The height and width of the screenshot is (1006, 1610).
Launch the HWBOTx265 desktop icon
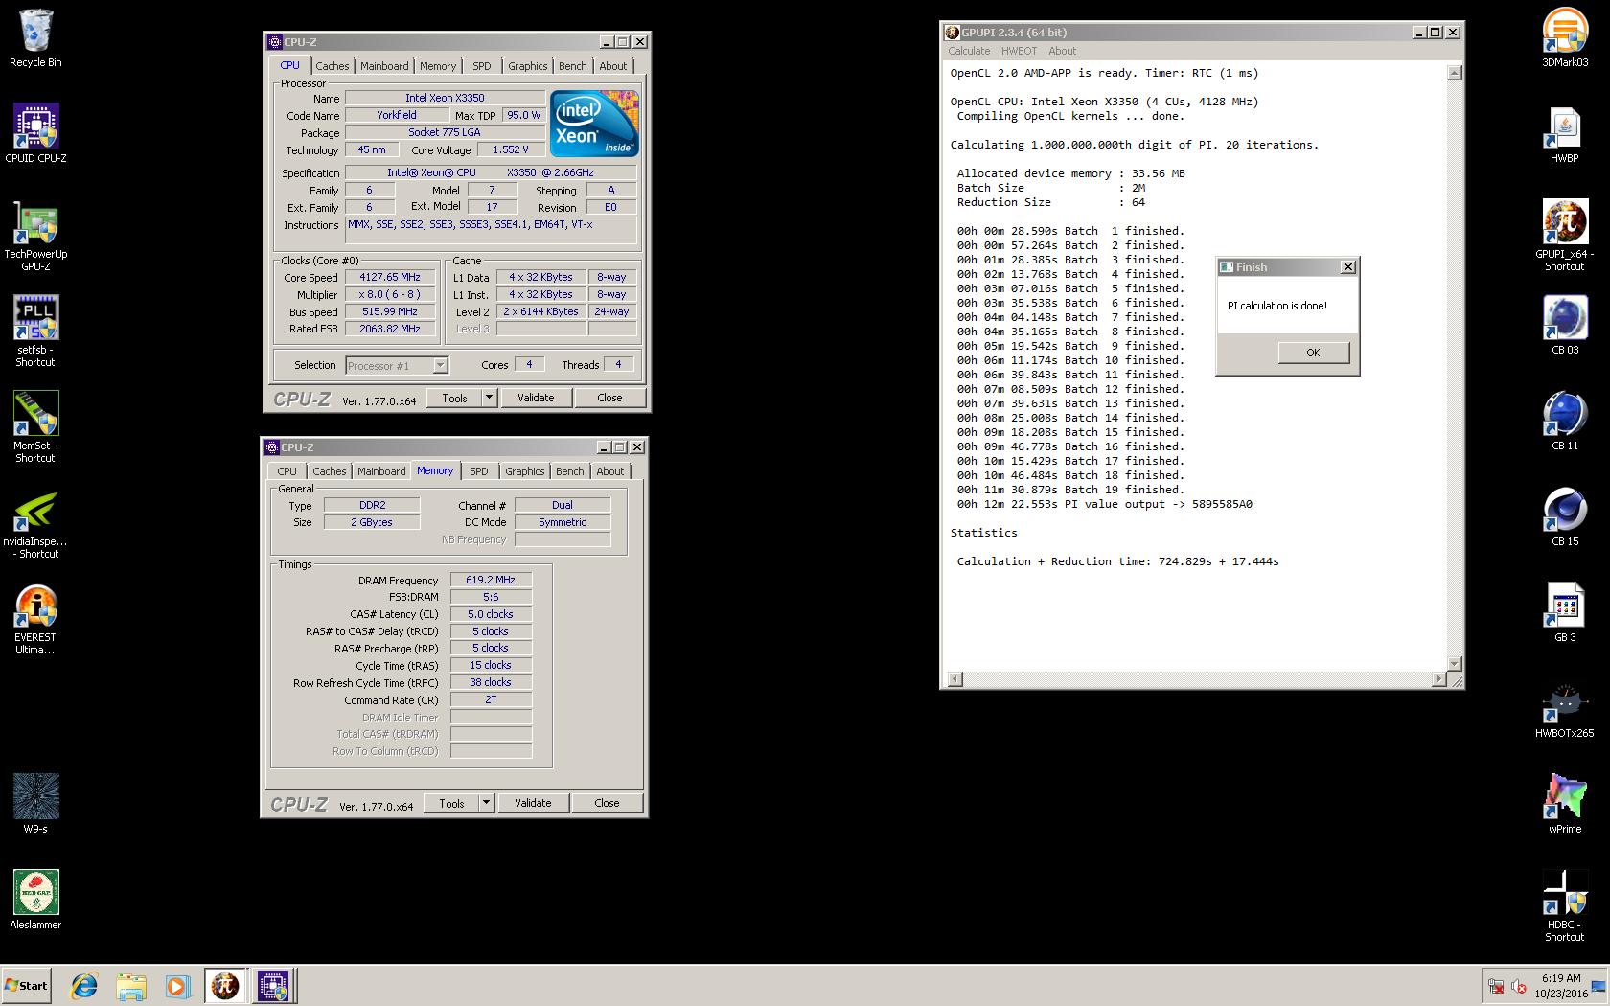click(1565, 708)
